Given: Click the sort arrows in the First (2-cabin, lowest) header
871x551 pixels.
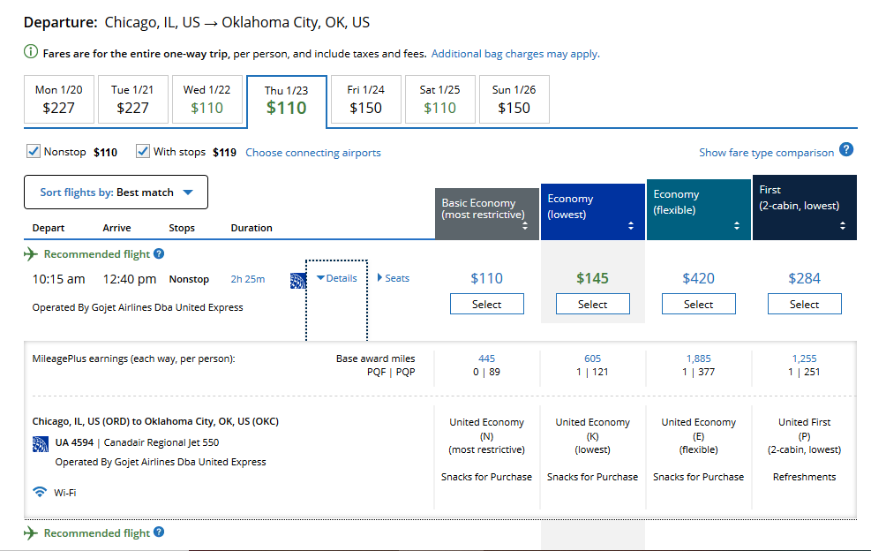Looking at the screenshot, I should coord(843,226).
